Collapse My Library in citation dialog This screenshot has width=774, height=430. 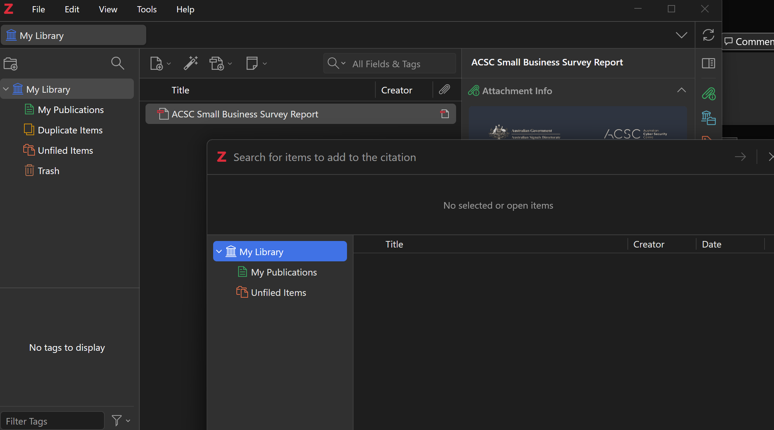coord(219,252)
